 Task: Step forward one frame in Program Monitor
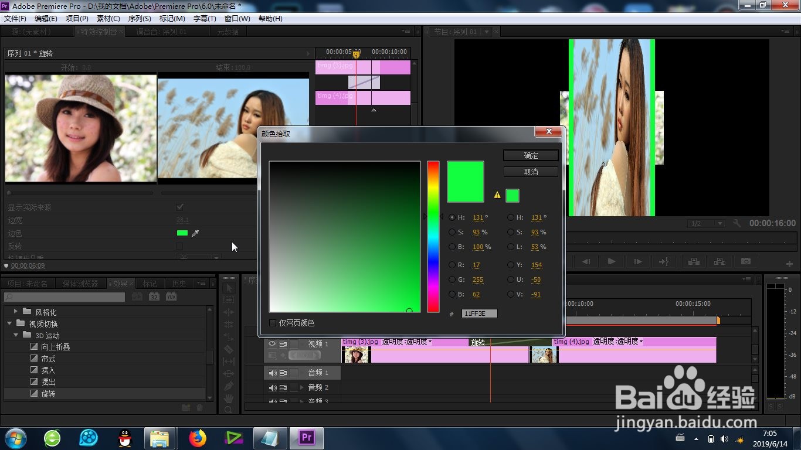coord(637,261)
